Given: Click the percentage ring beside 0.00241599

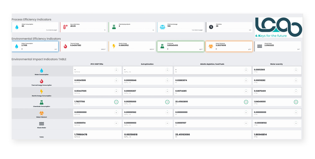Looking at the screenshot, I should (x=116, y=81).
